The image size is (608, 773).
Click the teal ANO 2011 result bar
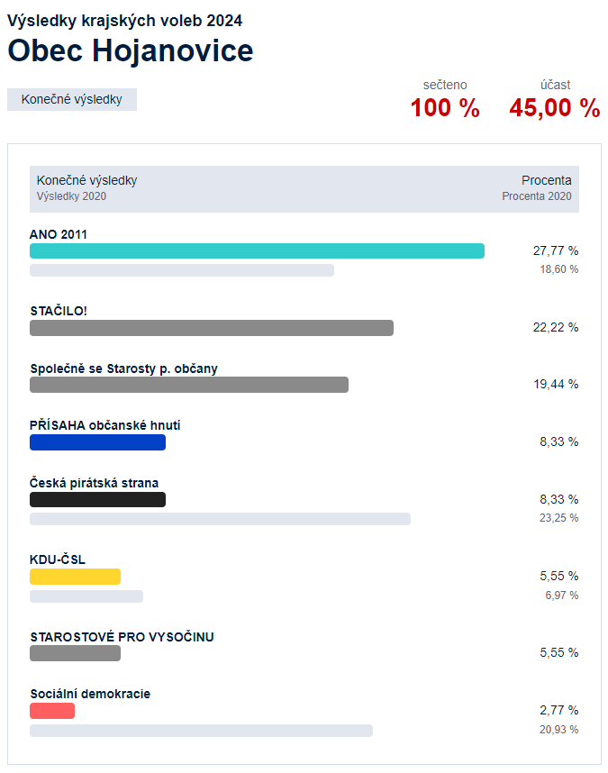[257, 251]
